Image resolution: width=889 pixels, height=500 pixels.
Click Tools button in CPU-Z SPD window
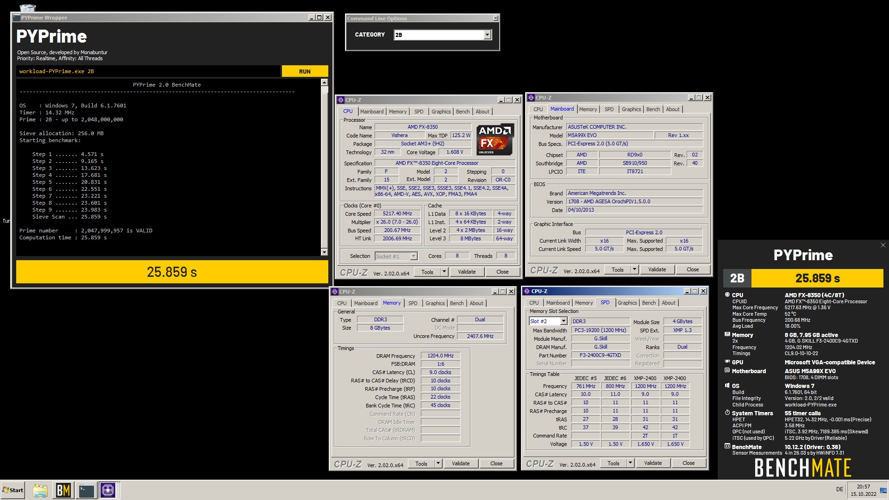coord(613,463)
